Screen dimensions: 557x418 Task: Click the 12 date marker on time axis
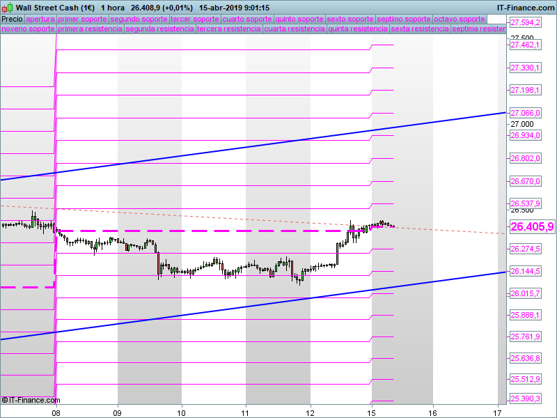311,412
